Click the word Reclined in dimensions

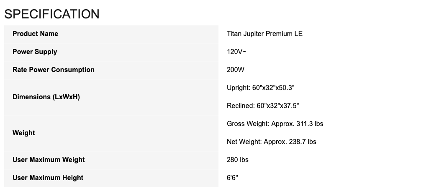tap(240, 106)
